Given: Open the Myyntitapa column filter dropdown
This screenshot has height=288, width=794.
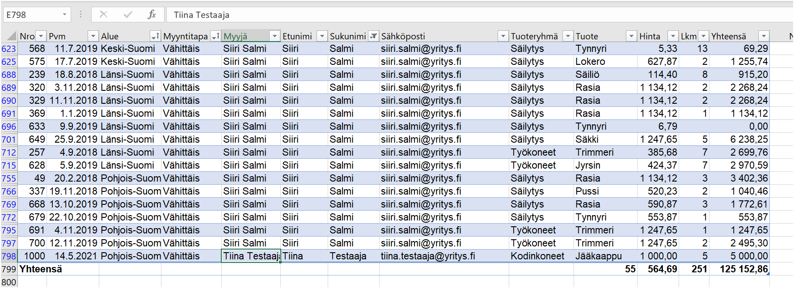Looking at the screenshot, I should (215, 36).
